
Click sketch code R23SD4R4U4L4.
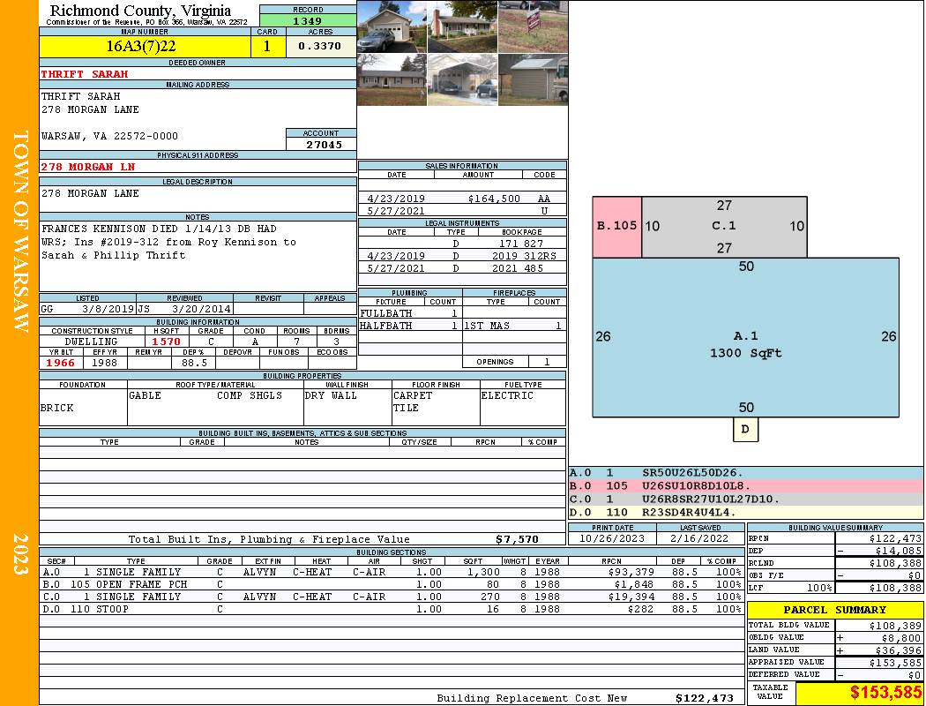pos(689,512)
